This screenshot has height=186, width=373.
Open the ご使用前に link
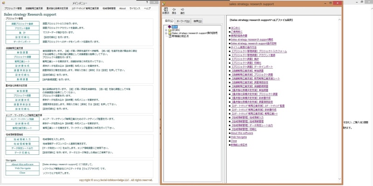236,32
